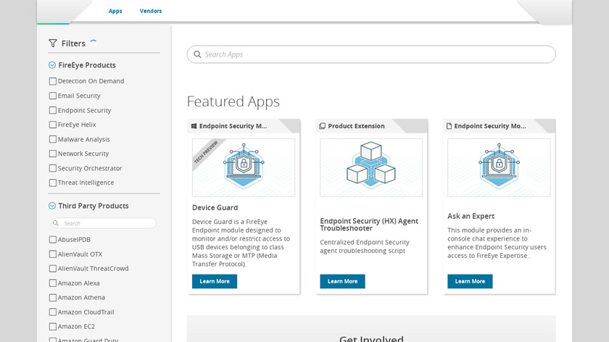
Task: Click Learn More under Device Guard
Action: pos(215,281)
